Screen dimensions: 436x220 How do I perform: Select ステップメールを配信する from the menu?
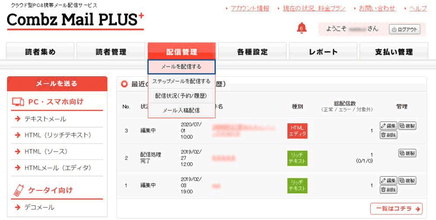[181, 81]
